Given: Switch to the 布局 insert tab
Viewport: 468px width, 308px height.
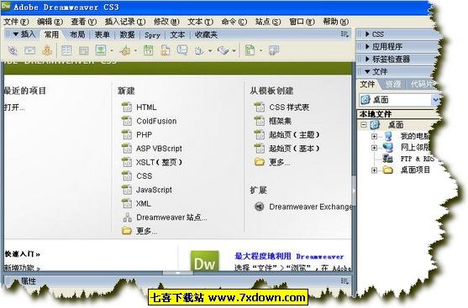Looking at the screenshot, I should click(x=77, y=34).
